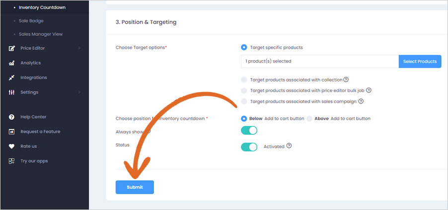Select Above Add to cart button radio
This screenshot has width=448, height=210.
[x=309, y=118]
